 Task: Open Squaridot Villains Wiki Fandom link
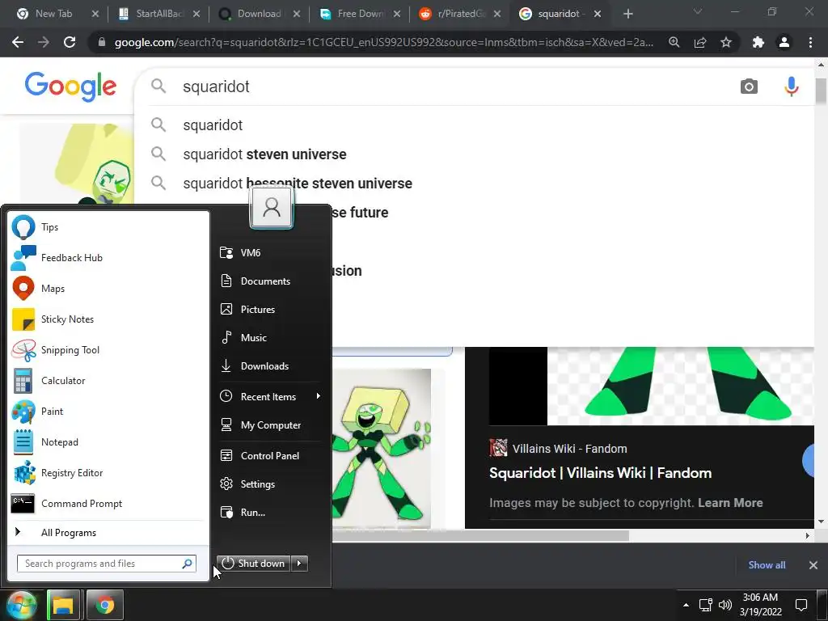pyautogui.click(x=601, y=473)
